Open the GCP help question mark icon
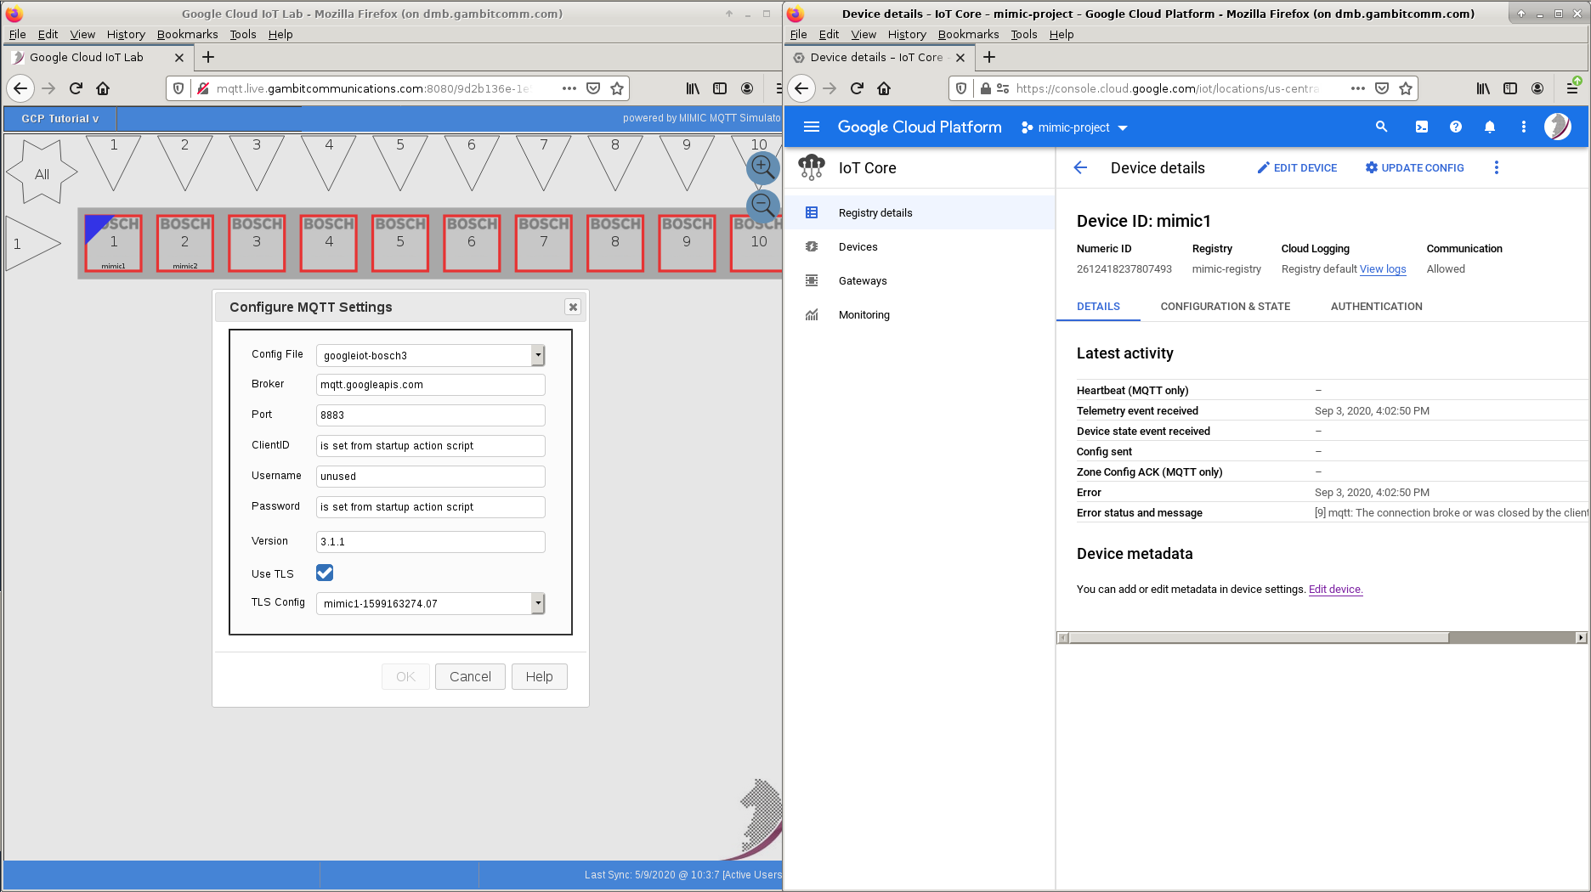Viewport: 1591px width, 892px height. tap(1456, 127)
